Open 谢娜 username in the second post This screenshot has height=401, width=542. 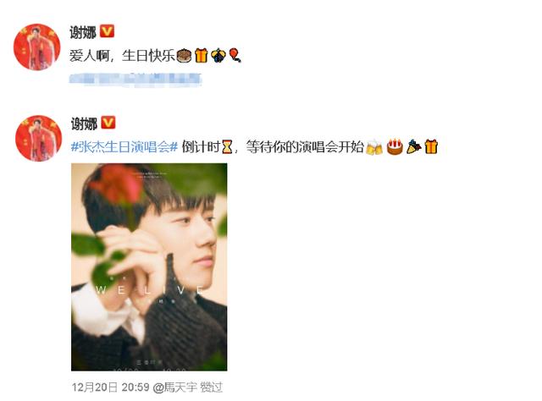click(x=84, y=124)
